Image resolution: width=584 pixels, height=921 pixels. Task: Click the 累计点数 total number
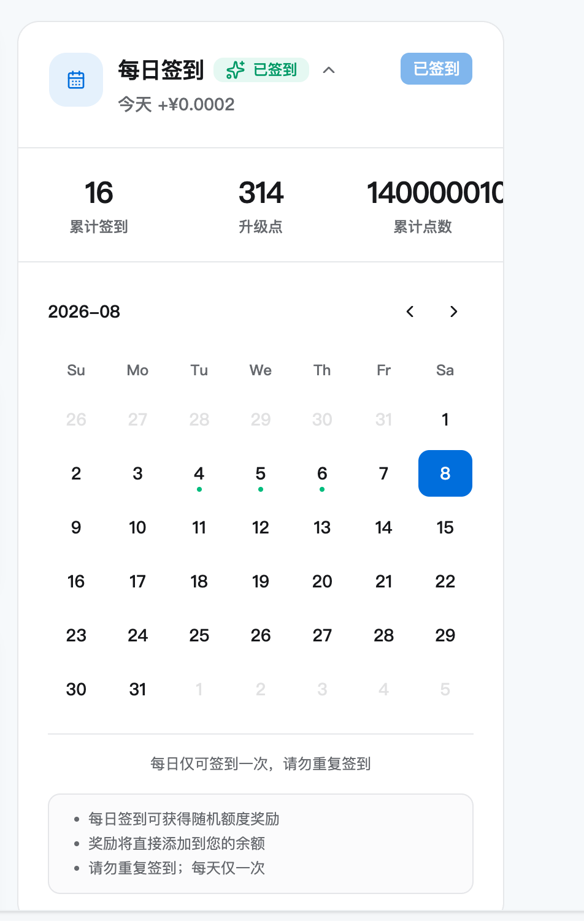(435, 193)
